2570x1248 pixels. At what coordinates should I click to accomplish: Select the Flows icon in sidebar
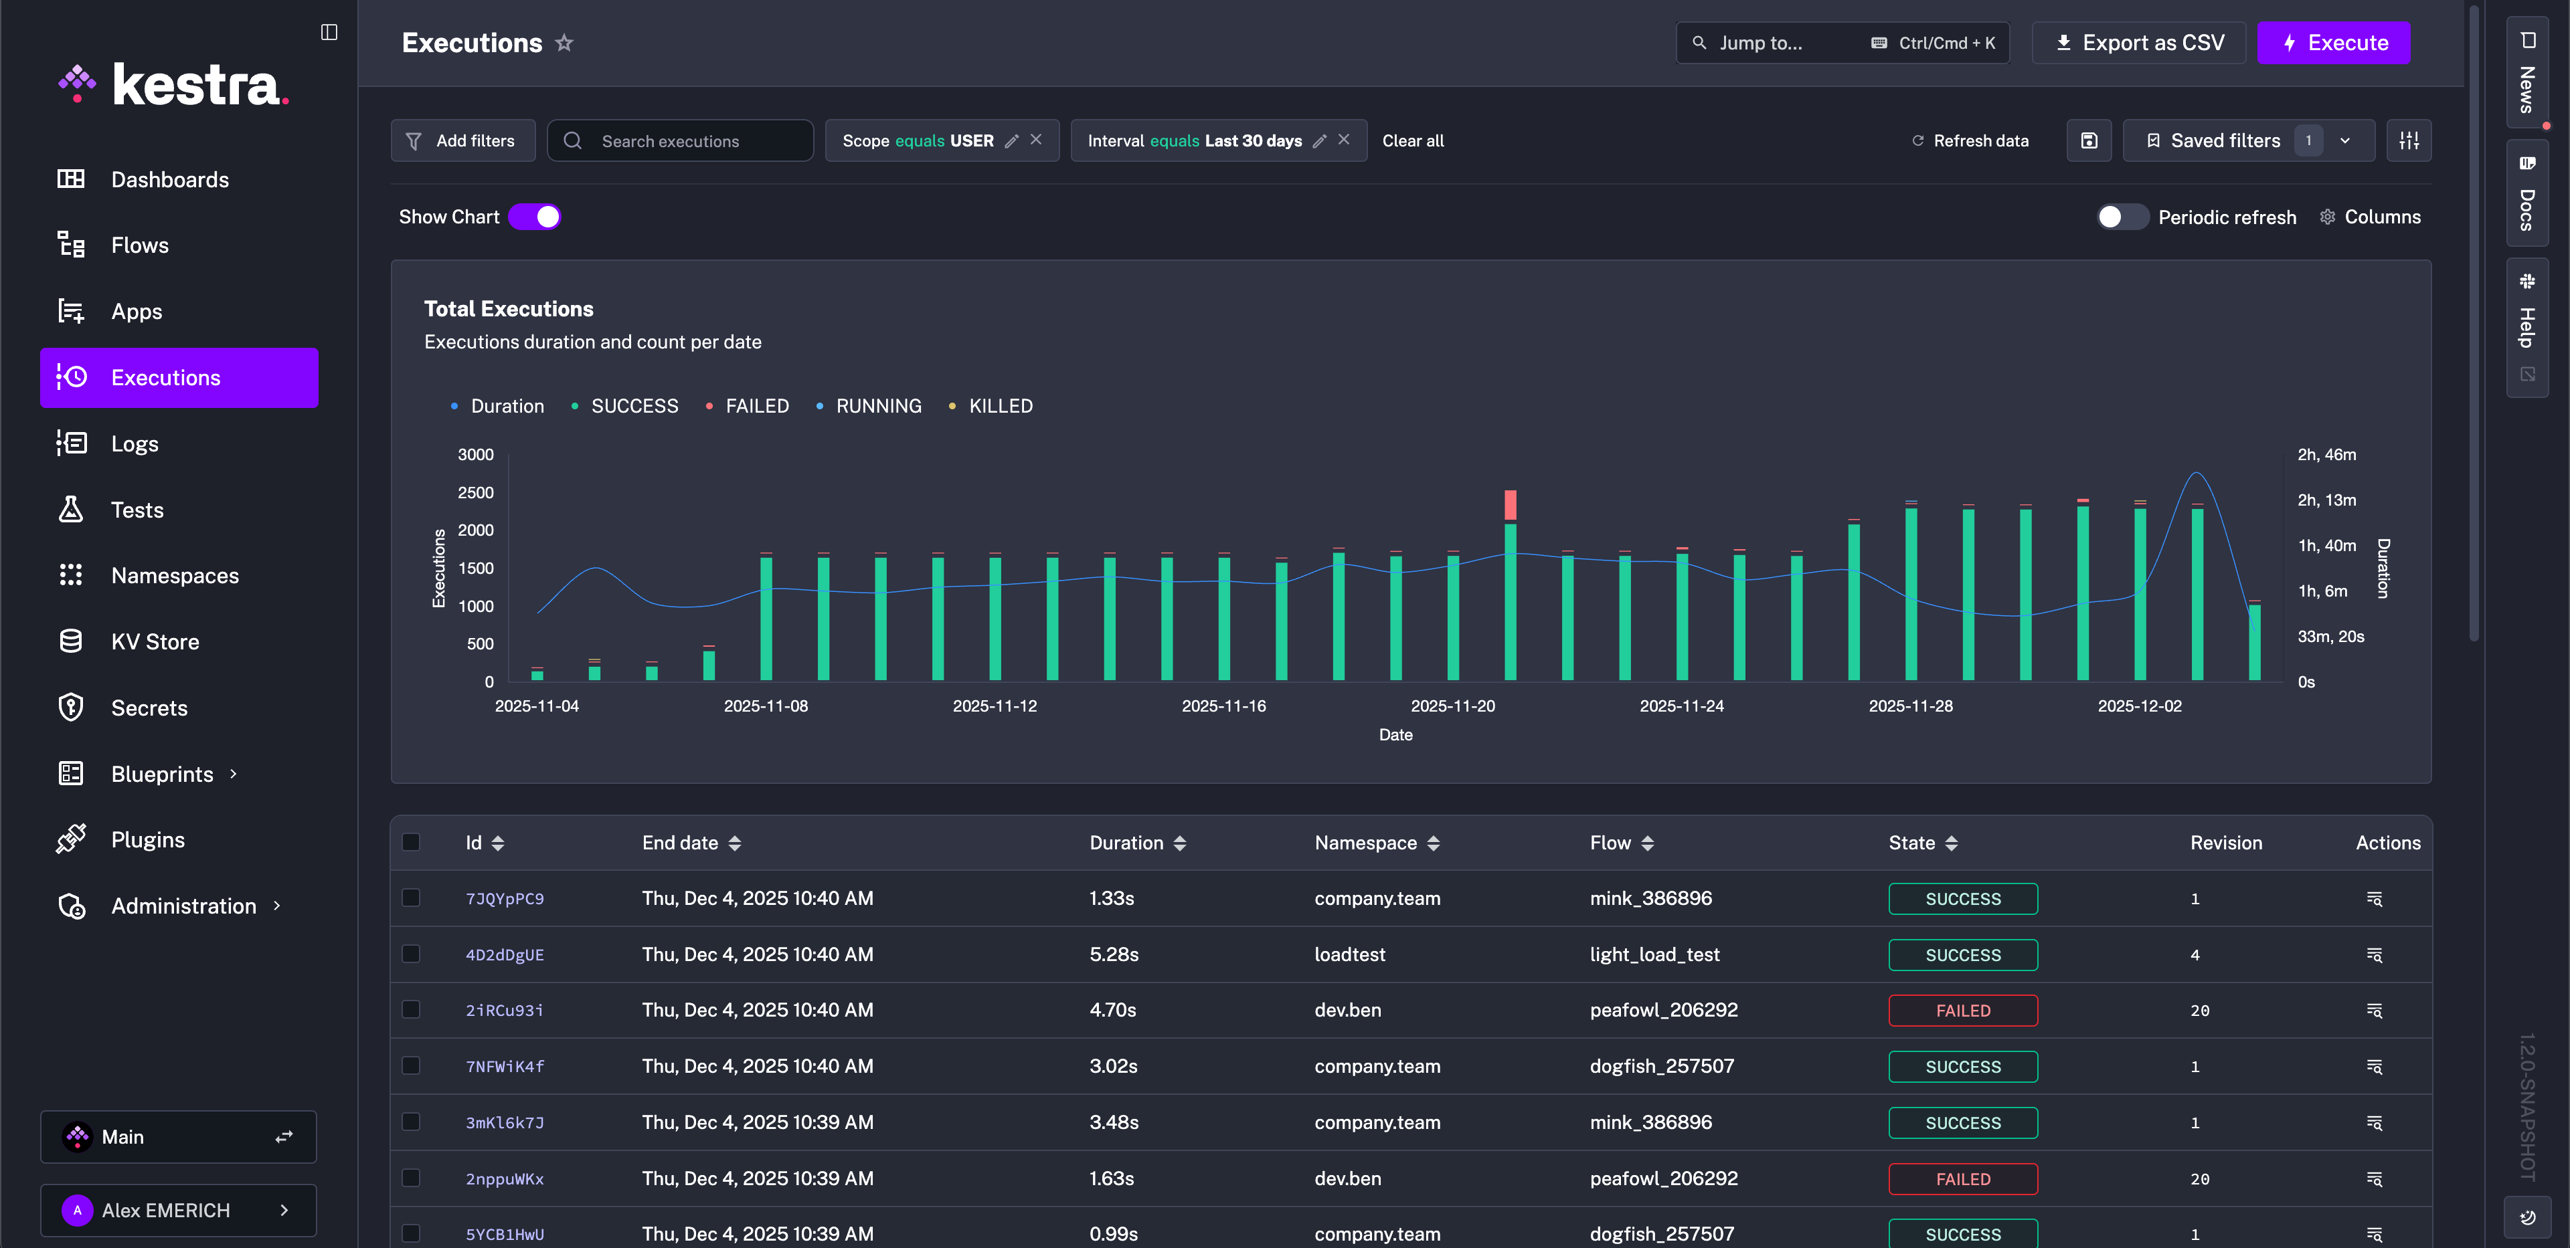coord(70,244)
